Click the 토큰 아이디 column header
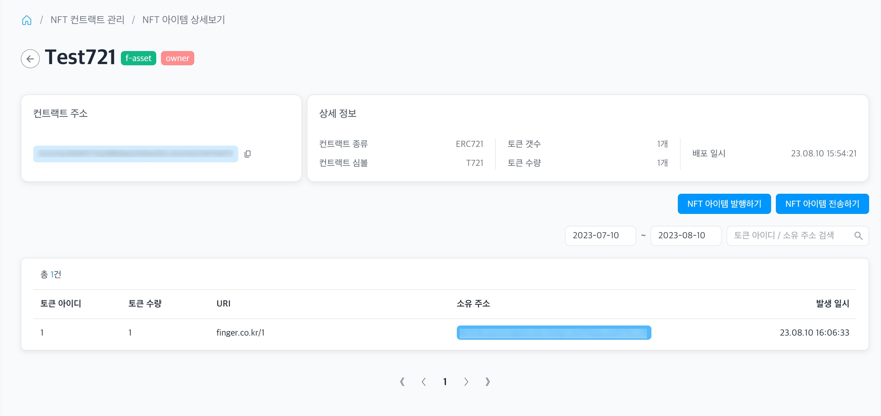Image resolution: width=881 pixels, height=416 pixels. pos(61,303)
